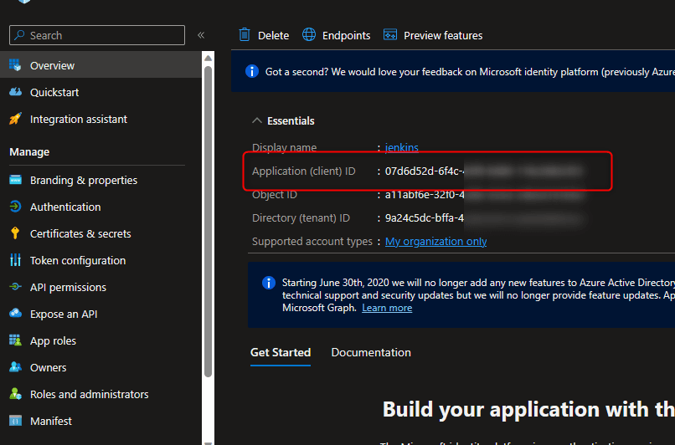Click the Owners people icon
Viewport: 675px width, 445px height.
tap(16, 366)
